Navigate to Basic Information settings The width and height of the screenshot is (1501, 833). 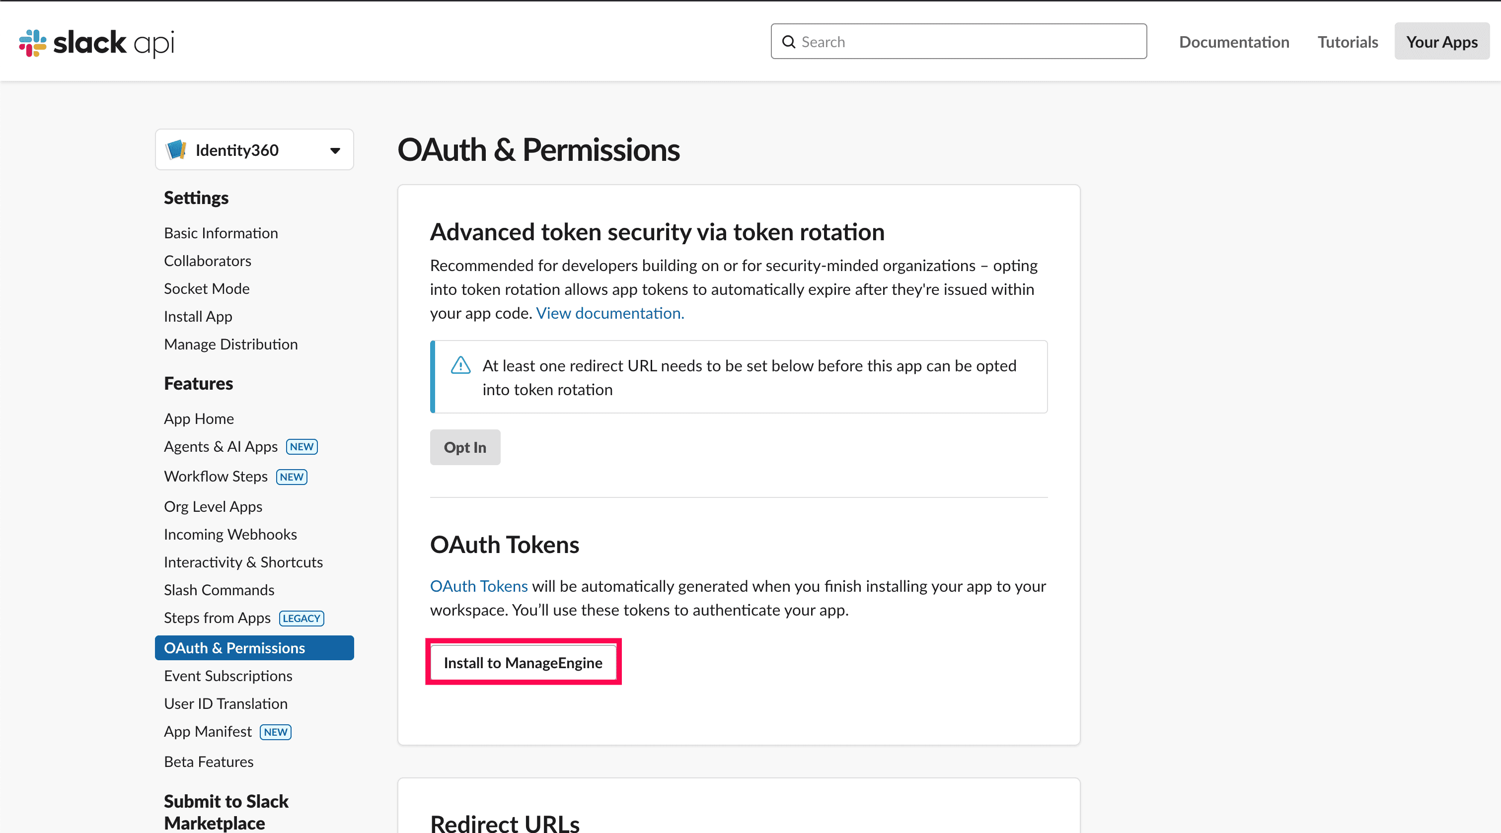point(221,233)
